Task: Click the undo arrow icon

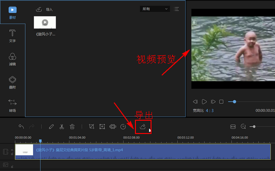Action: tap(21, 127)
